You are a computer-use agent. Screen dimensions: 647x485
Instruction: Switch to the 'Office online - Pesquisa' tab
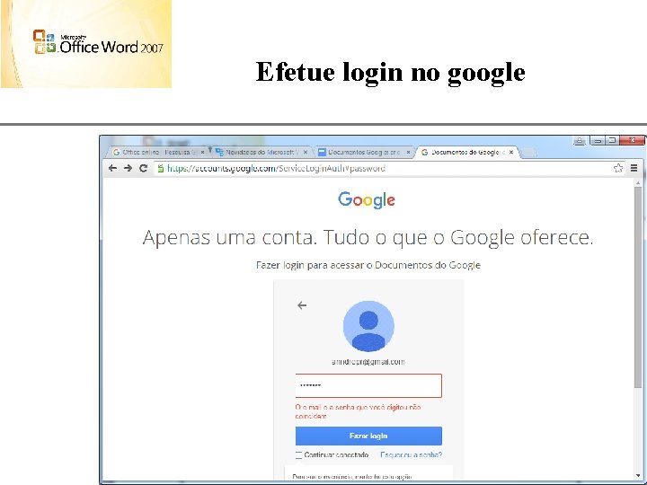tap(158, 152)
